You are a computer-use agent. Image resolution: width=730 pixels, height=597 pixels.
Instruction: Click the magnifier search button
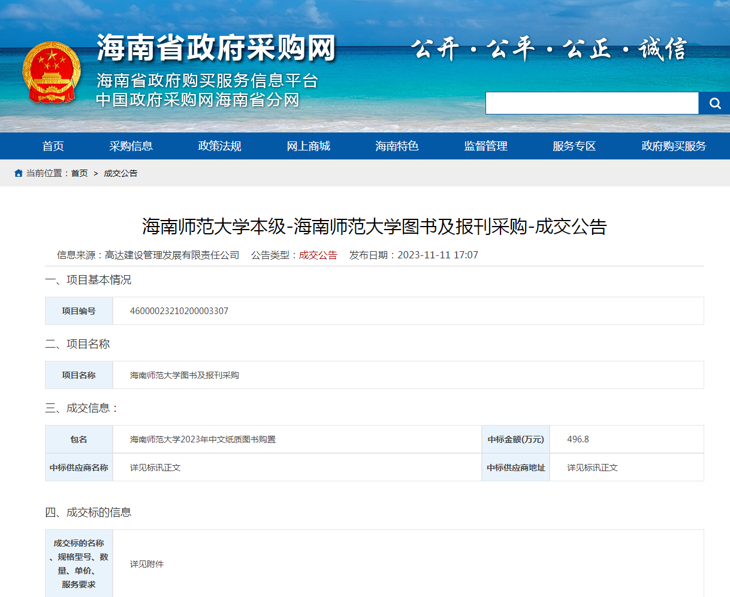coord(714,103)
